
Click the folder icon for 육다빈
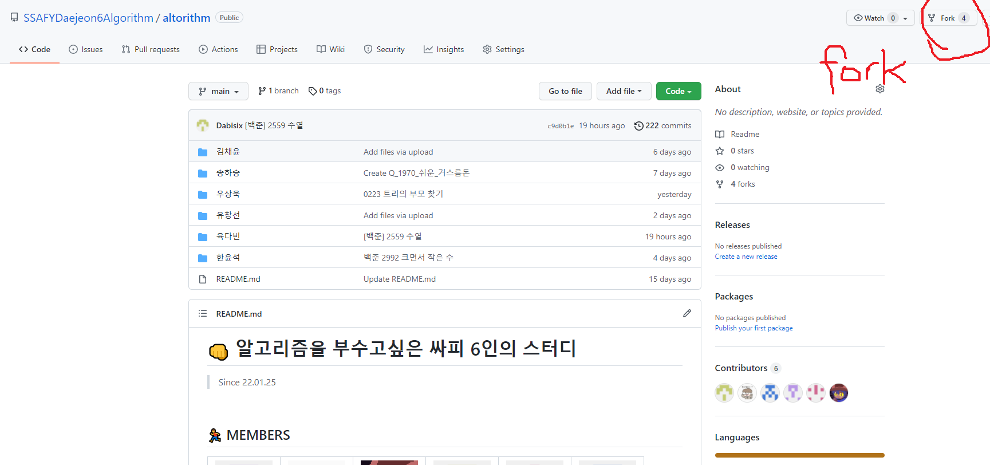click(203, 237)
